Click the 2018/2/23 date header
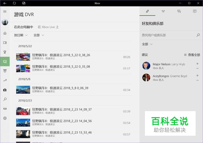 pos(25,101)
